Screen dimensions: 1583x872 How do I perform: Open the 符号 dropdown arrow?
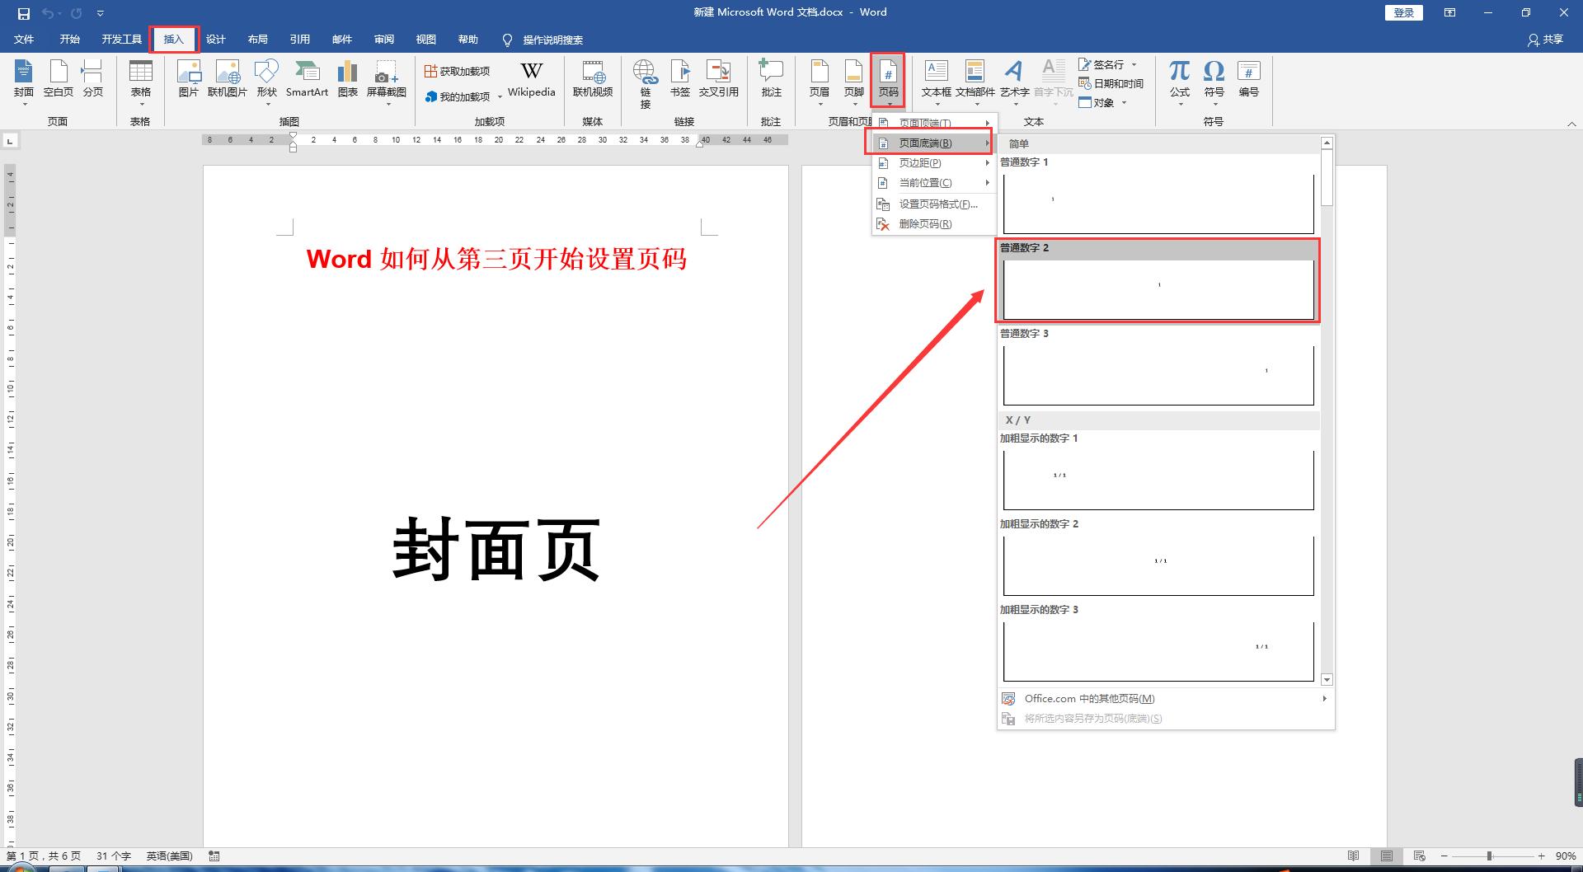point(1214,103)
